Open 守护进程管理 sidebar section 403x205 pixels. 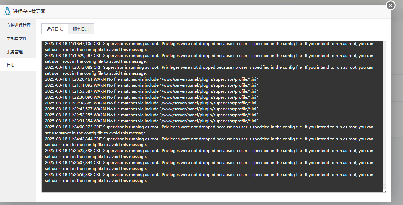18,25
